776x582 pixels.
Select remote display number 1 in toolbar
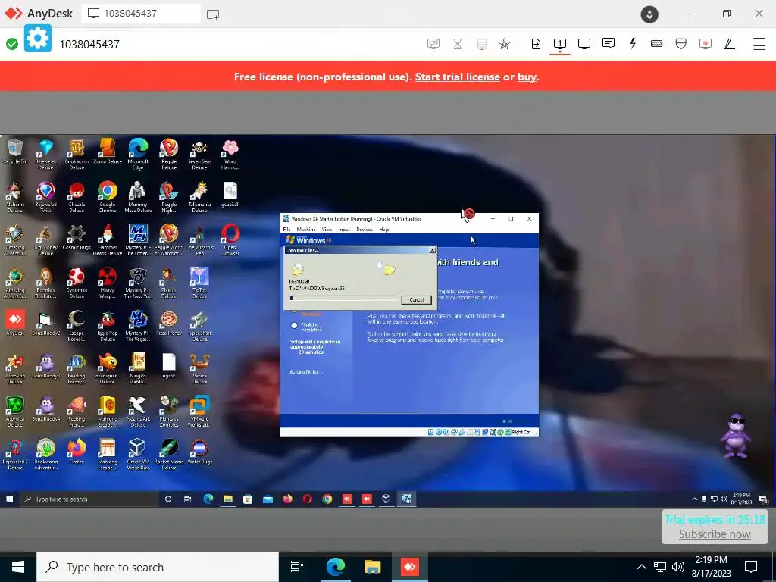(x=560, y=43)
